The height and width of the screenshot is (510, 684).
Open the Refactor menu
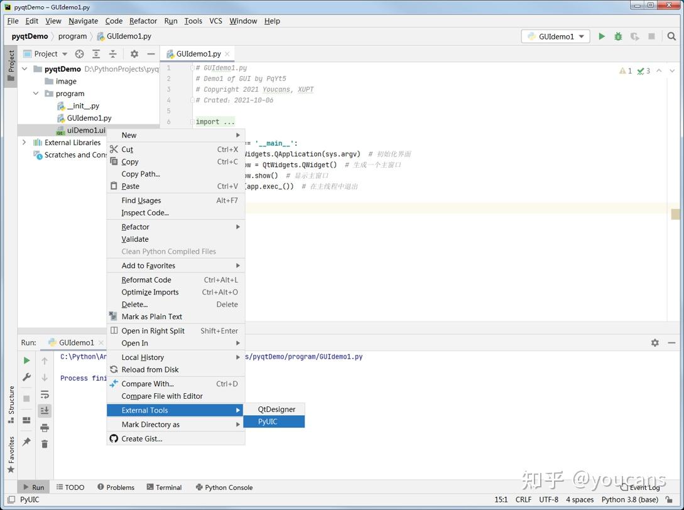[143, 21]
